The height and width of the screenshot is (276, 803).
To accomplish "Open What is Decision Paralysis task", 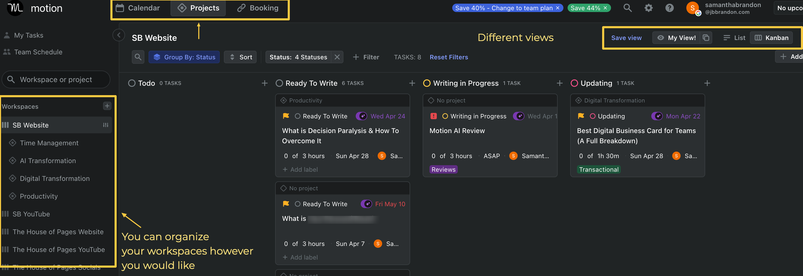I will [340, 136].
